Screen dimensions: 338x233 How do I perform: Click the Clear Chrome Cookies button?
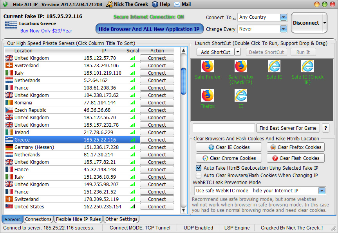tap(229, 158)
